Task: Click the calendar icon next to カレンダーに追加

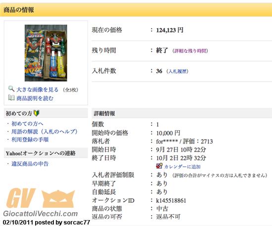Action: pyautogui.click(x=159, y=166)
